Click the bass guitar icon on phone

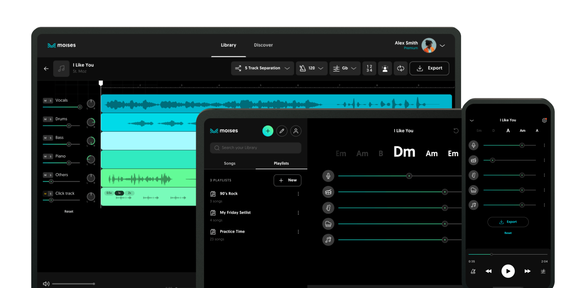(473, 175)
